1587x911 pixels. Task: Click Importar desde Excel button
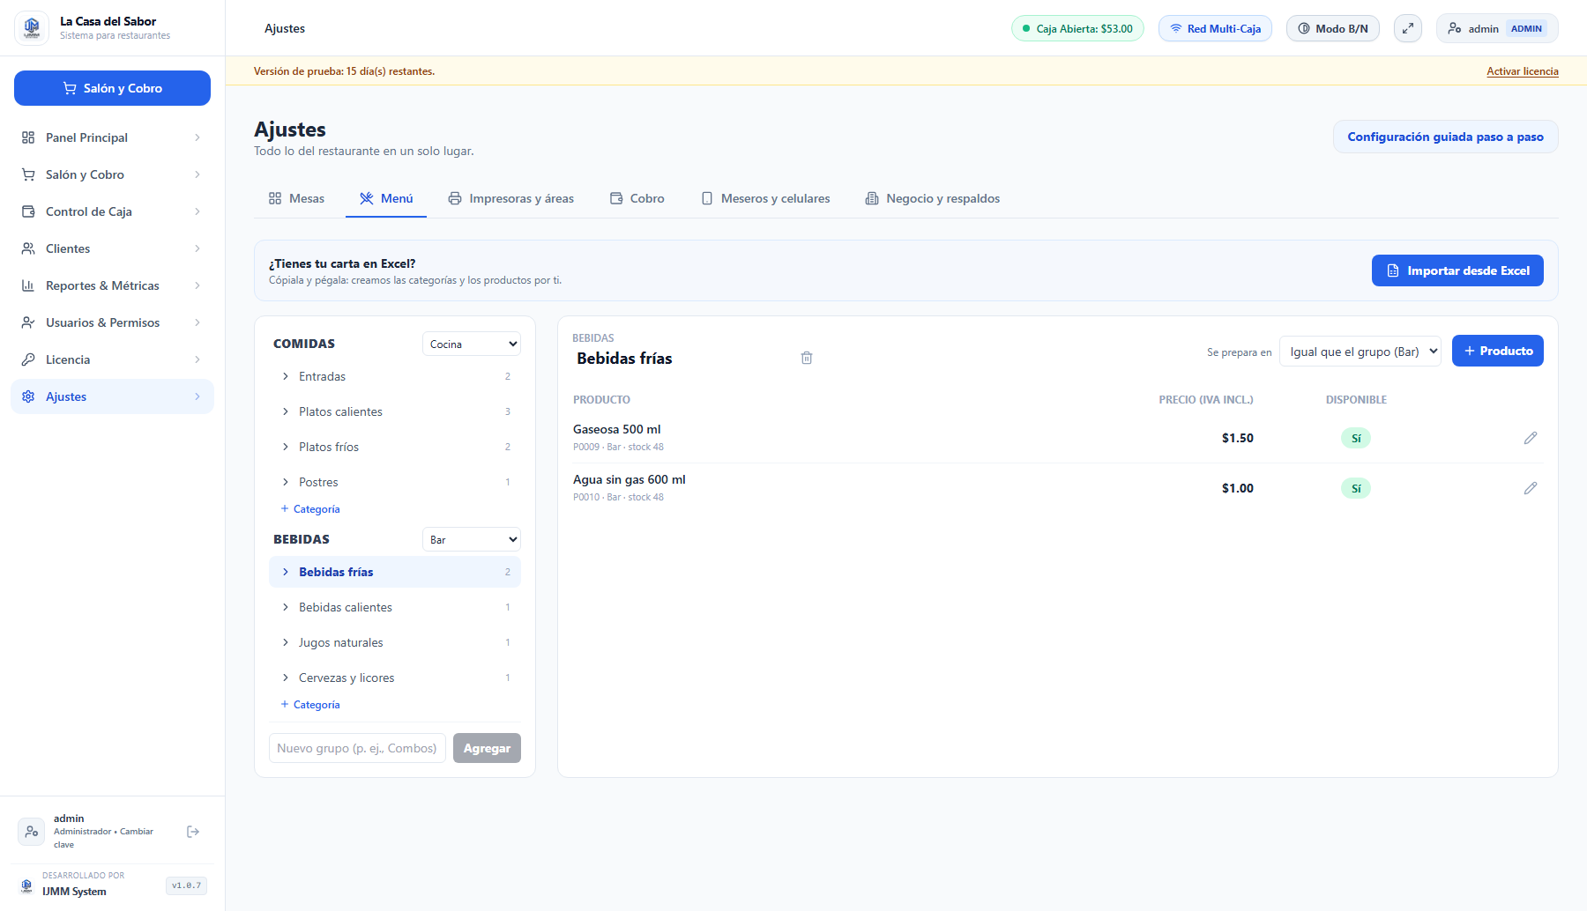[x=1457, y=270]
